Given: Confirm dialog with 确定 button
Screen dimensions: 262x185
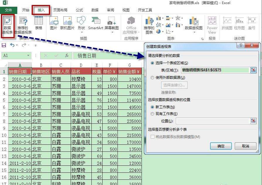Looking at the screenshot, I should (221, 146).
